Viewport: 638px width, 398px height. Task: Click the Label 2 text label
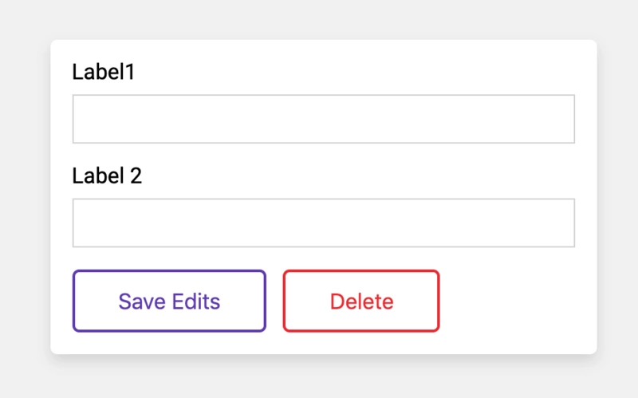coord(107,176)
